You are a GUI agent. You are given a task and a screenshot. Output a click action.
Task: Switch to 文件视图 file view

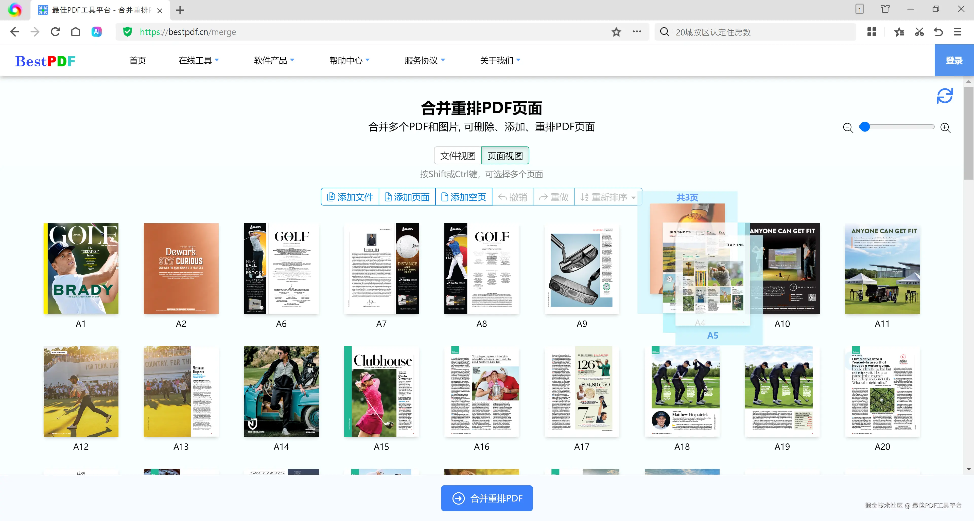pos(458,156)
